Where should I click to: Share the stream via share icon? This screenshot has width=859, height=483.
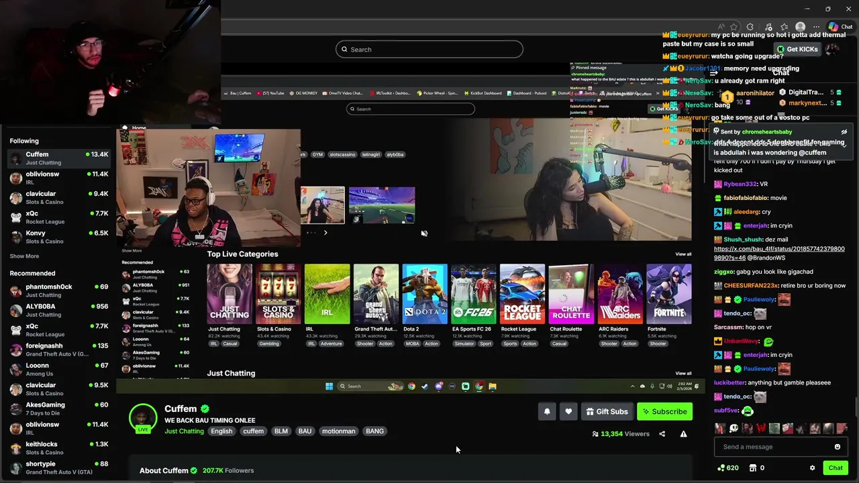point(662,434)
